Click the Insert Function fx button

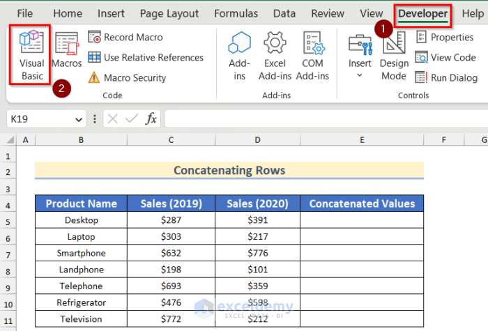coord(151,119)
